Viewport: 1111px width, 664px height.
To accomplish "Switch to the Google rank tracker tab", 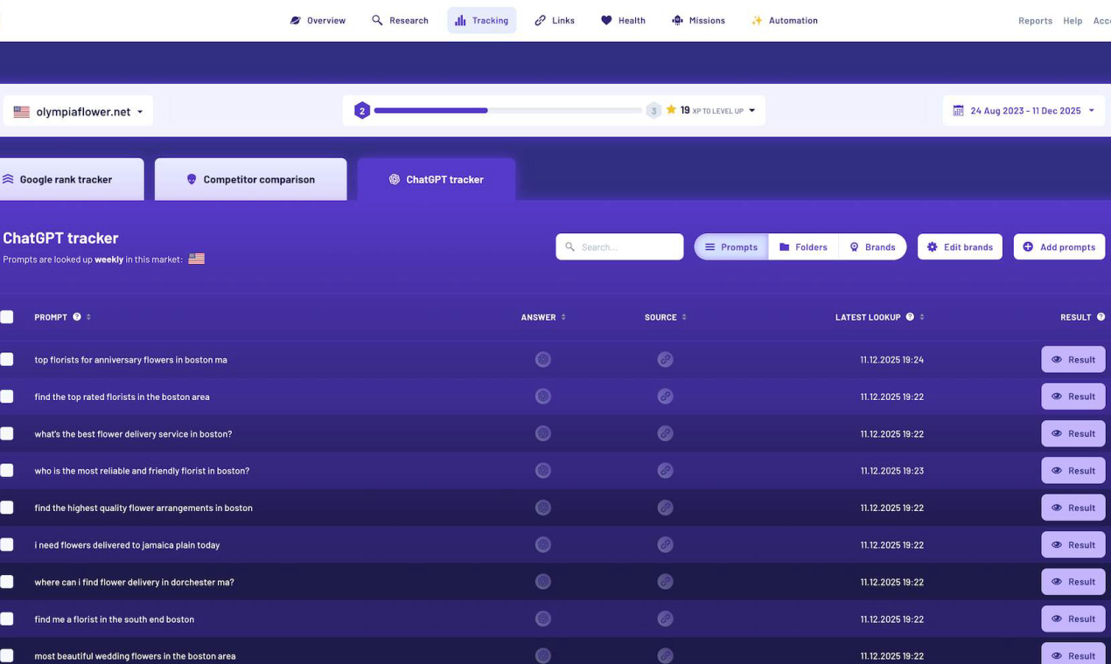I will (66, 179).
